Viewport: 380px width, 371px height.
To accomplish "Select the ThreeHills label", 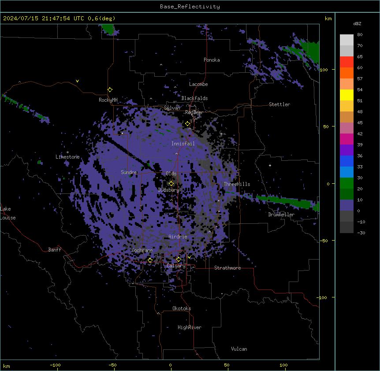I will [x=237, y=184].
